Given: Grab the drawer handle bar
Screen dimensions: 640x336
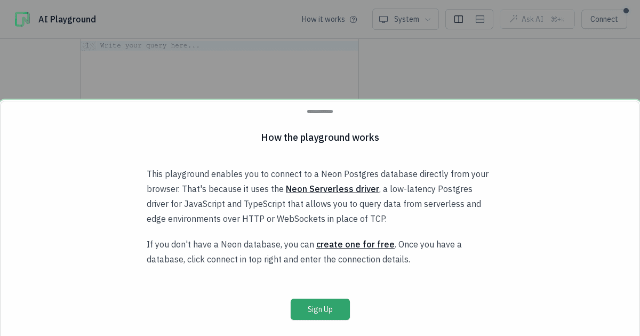Looking at the screenshot, I should 320,111.
